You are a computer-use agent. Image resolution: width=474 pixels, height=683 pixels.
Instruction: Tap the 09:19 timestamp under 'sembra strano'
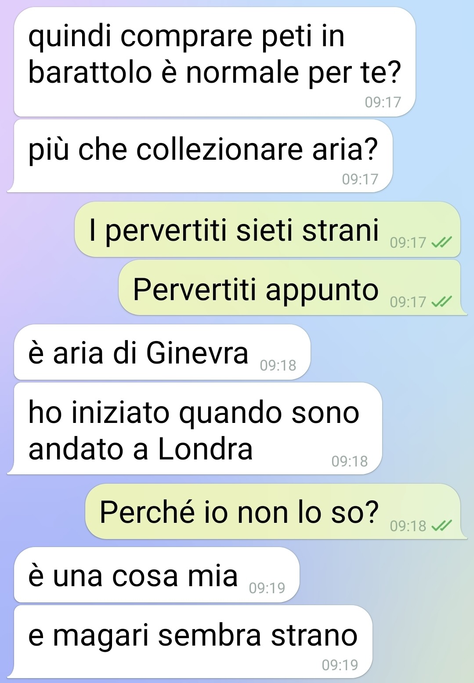tap(340, 665)
